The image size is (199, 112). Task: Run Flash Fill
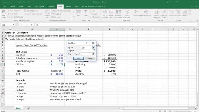point(111,14)
